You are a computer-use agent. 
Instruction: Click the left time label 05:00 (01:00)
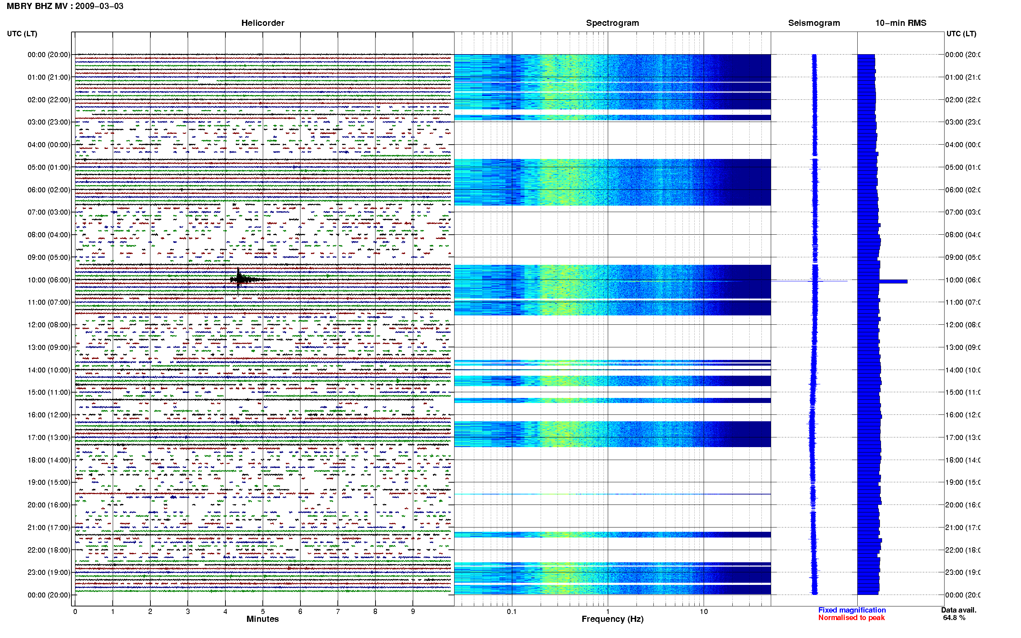49,168
